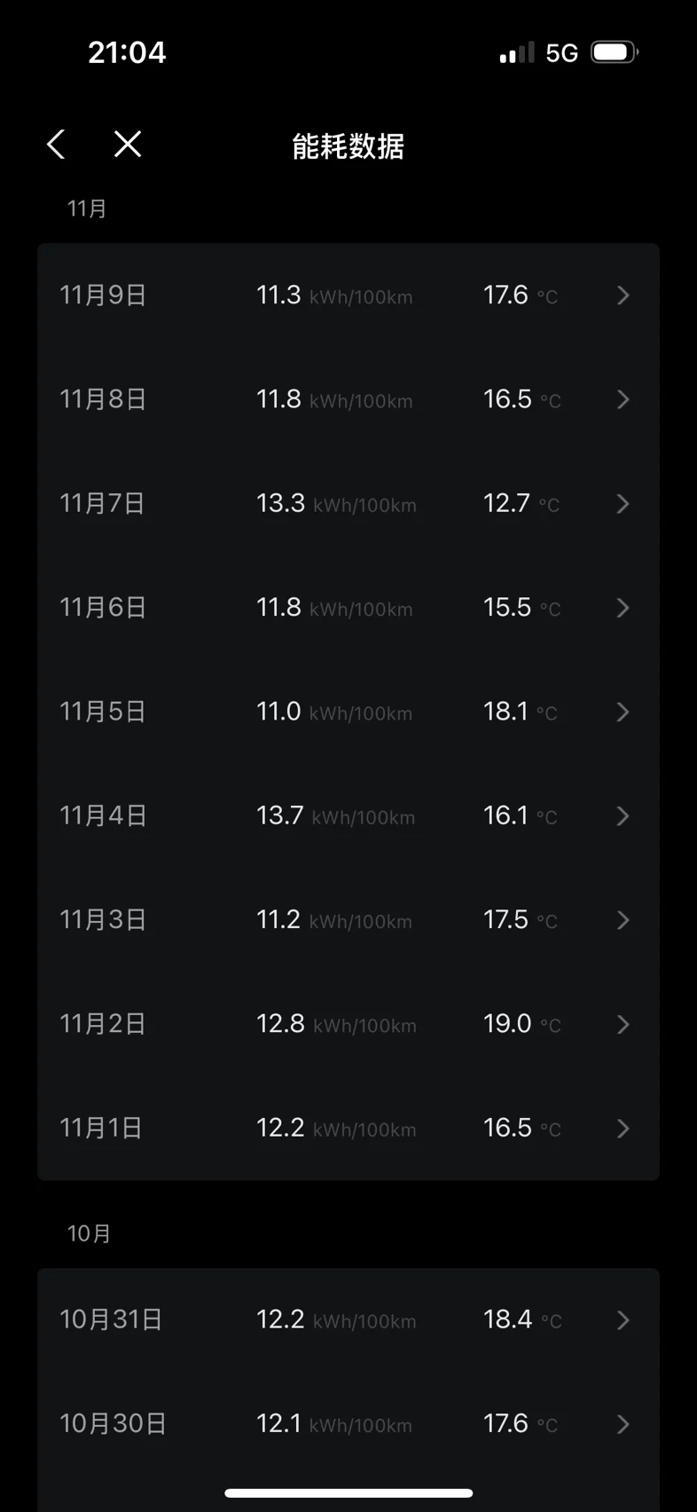Screen dimensions: 697x1512
Task: Tap the back arrow icon
Action: tap(57, 144)
